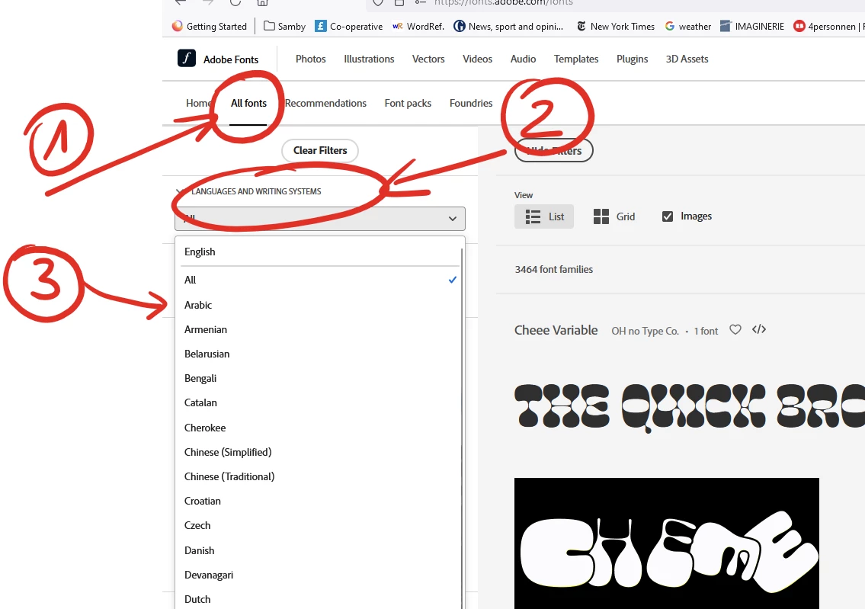Select the All fonts tab
865x609 pixels.
[x=248, y=103]
